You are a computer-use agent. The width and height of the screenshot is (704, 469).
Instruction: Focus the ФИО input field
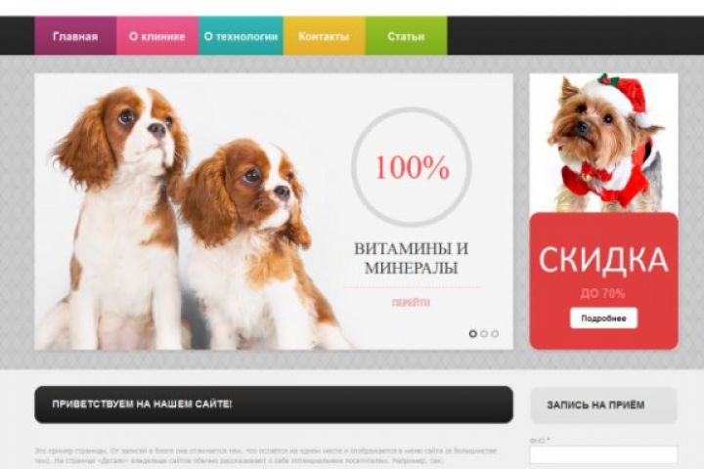coord(603,454)
